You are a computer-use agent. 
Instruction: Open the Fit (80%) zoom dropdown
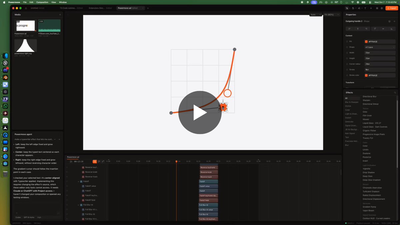(332, 15)
